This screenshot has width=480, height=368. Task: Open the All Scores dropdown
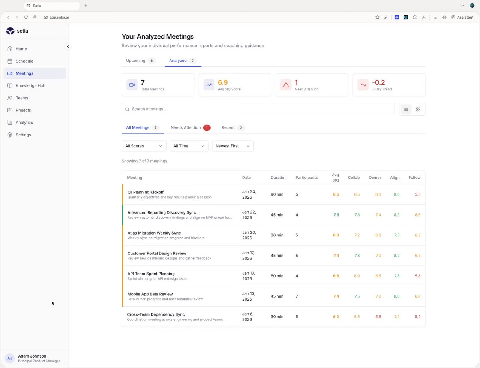(x=144, y=146)
